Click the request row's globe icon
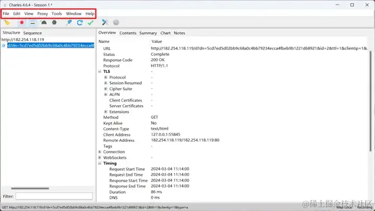The height and width of the screenshot is (211, 375). [4, 45]
